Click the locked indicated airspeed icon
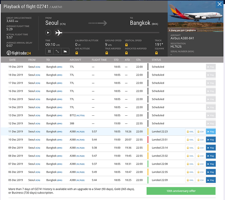Image resolution: width=225 pixels, height=200 pixels. tap(127, 53)
